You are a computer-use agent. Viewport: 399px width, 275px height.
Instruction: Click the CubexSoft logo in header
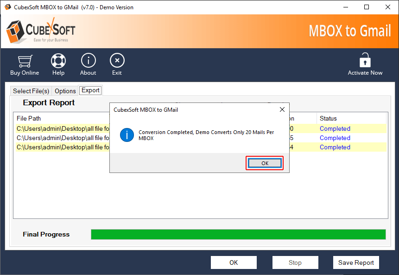(x=40, y=31)
